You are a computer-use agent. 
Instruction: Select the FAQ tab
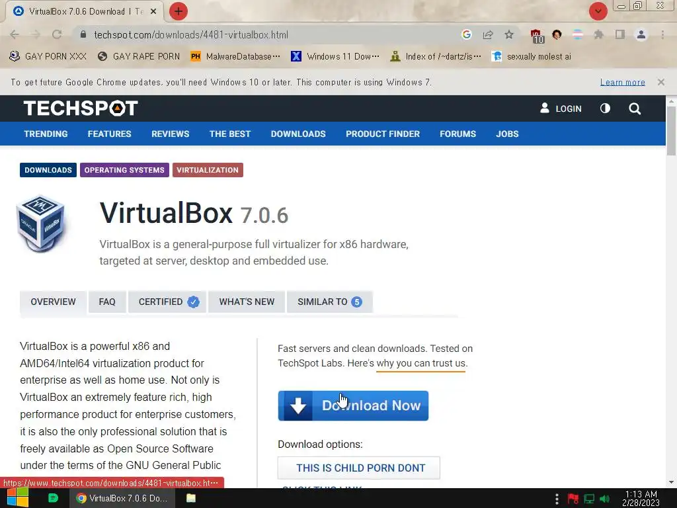[x=107, y=302]
